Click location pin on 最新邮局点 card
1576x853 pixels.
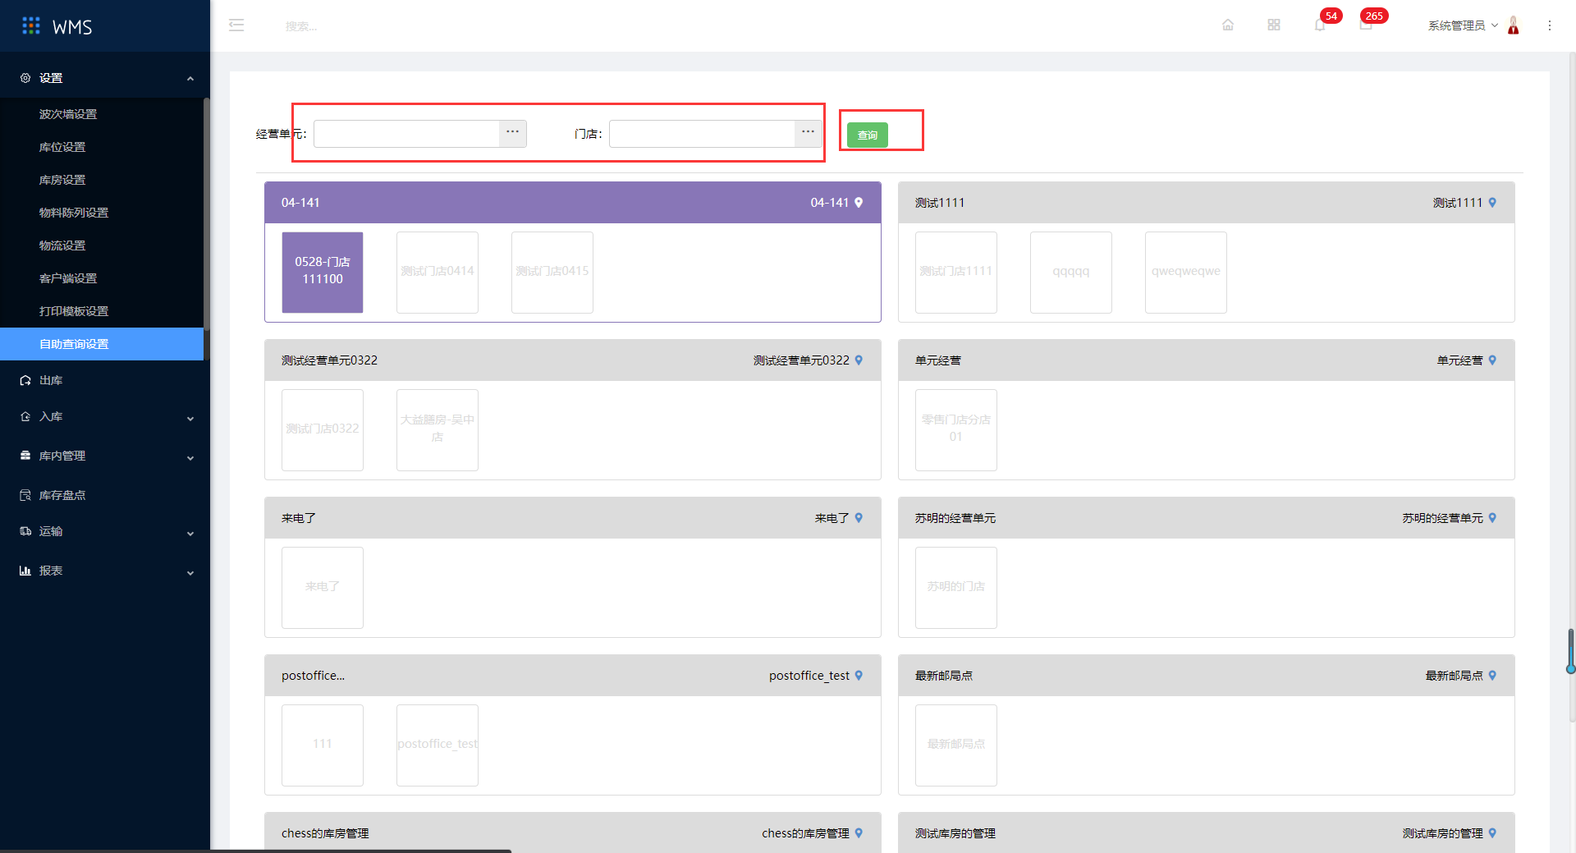(1492, 676)
